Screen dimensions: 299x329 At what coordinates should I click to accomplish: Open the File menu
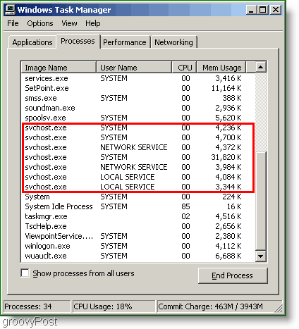(x=13, y=23)
